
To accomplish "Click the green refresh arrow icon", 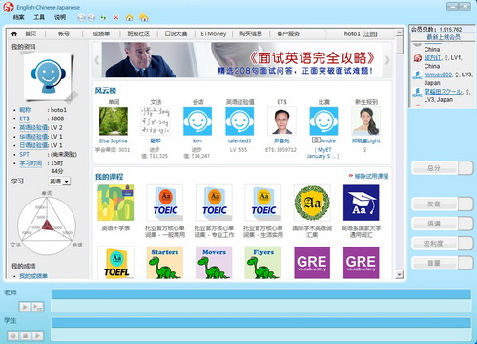I will coord(103,18).
